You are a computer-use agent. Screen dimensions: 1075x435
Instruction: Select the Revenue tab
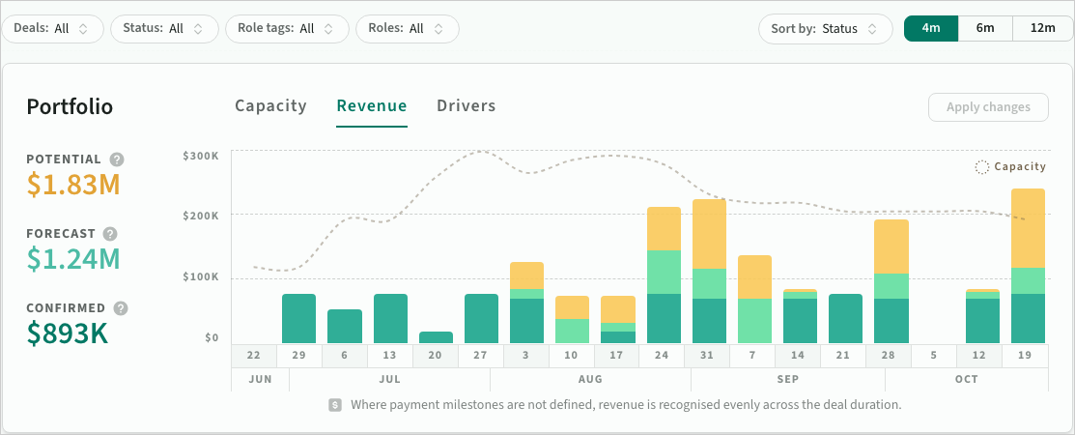[372, 105]
